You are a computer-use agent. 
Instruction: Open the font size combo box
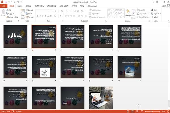pyautogui.click(x=51, y=11)
